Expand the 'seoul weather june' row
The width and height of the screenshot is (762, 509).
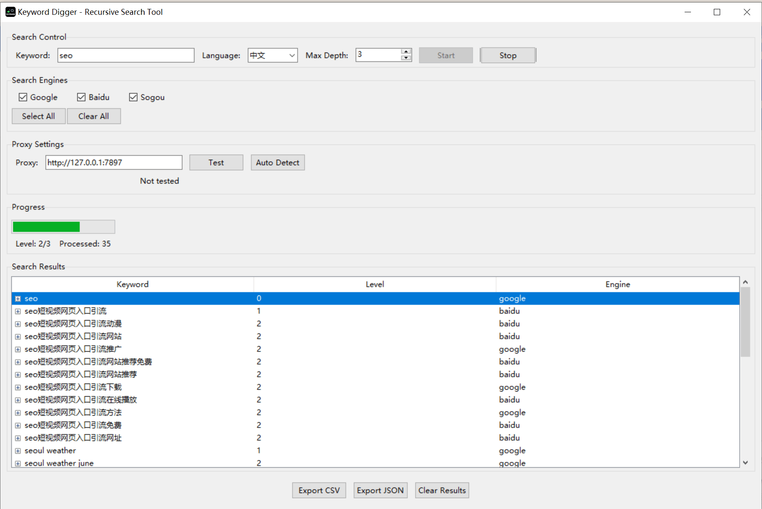coord(18,463)
